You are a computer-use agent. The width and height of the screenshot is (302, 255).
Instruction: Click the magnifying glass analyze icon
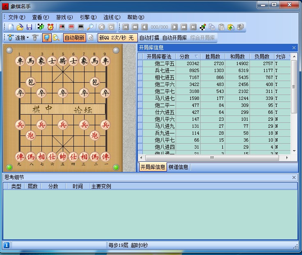[x=90, y=27]
